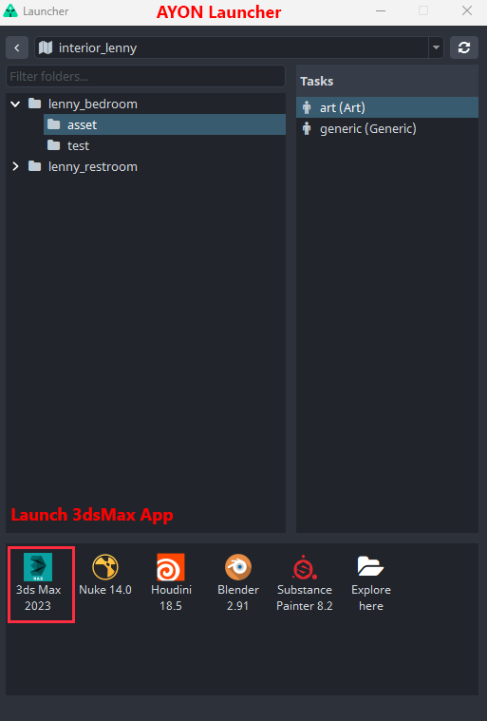Minimize the Launcher window
The width and height of the screenshot is (487, 721).
[x=381, y=10]
